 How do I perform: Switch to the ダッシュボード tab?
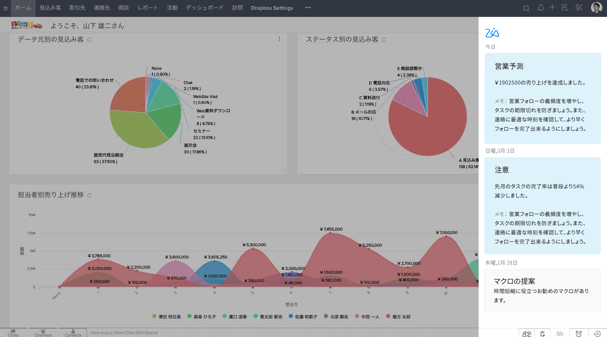pyautogui.click(x=204, y=8)
